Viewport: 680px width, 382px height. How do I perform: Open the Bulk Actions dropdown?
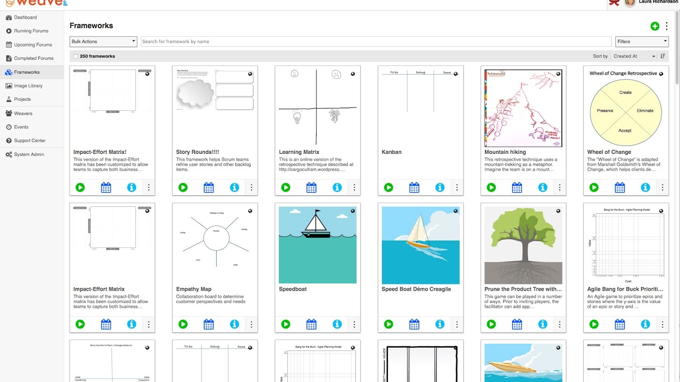point(104,41)
